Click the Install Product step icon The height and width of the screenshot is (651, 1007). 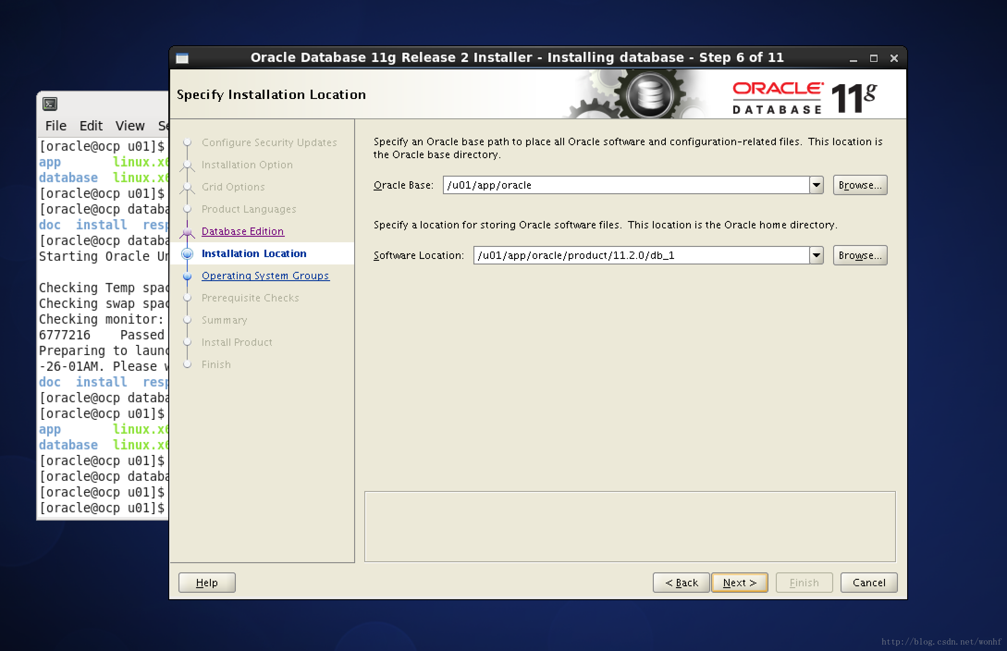tap(188, 342)
